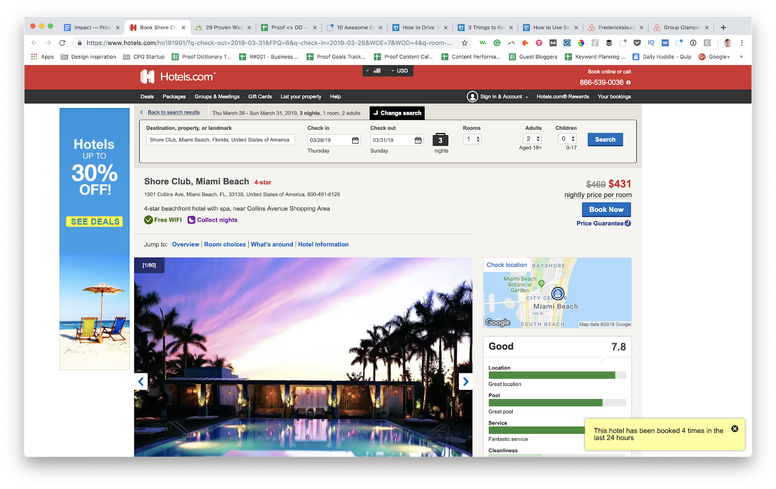This screenshot has height=489, width=776.
Task: Click the Price Guarantee badge icon
Action: tap(628, 223)
